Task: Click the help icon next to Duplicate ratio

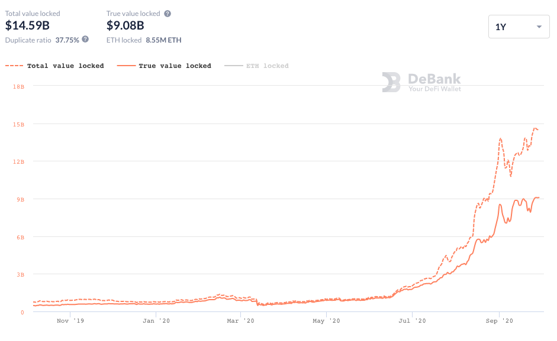Action: click(85, 40)
